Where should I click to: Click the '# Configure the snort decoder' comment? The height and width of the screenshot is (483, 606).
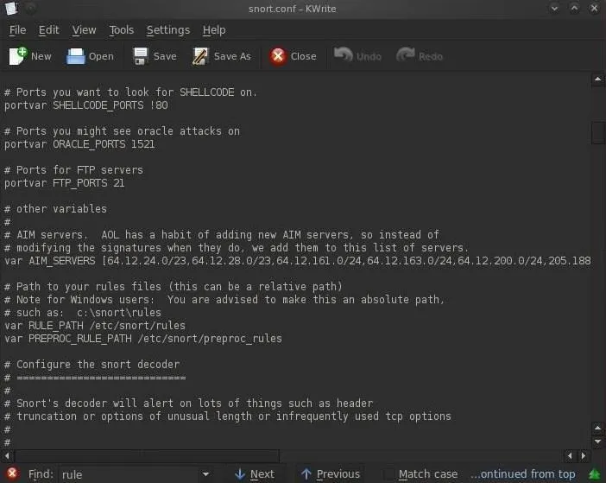(92, 365)
